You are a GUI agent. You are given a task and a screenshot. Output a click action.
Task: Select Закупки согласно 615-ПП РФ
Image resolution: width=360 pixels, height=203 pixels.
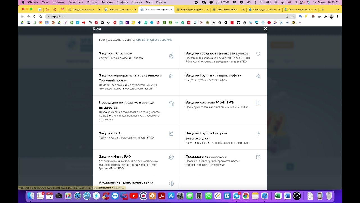[210, 102]
